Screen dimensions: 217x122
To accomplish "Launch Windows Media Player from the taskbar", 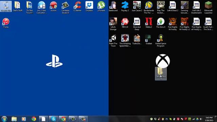I will pyautogui.click(x=24, y=119).
